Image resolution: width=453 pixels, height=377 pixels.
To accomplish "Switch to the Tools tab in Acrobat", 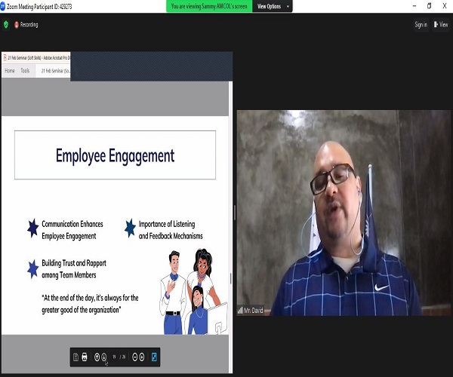I will point(25,71).
